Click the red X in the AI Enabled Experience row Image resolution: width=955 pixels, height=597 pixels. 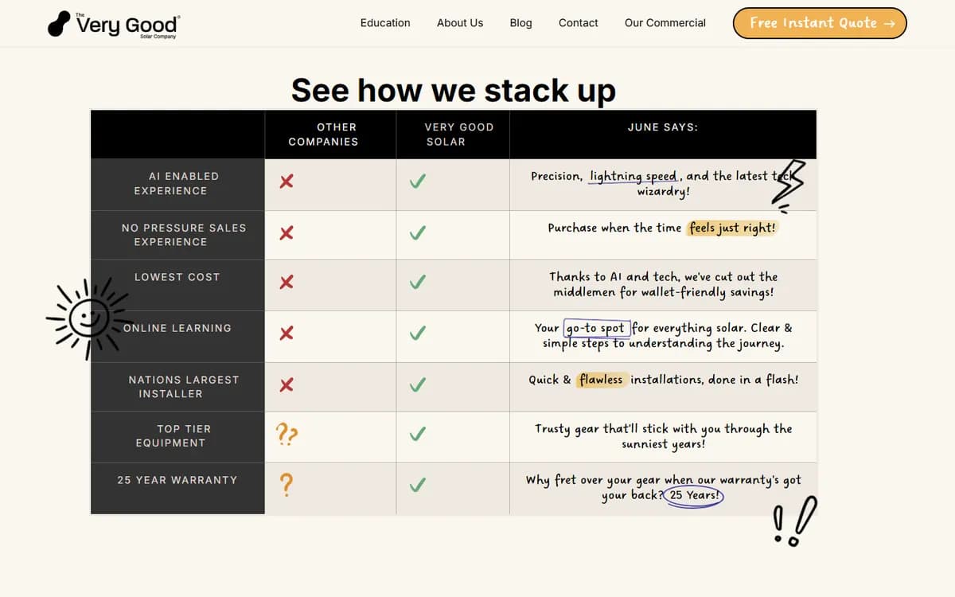coord(286,181)
